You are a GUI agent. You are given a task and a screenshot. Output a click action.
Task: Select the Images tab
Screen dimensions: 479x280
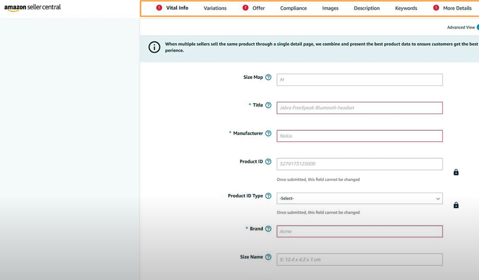coord(330,8)
